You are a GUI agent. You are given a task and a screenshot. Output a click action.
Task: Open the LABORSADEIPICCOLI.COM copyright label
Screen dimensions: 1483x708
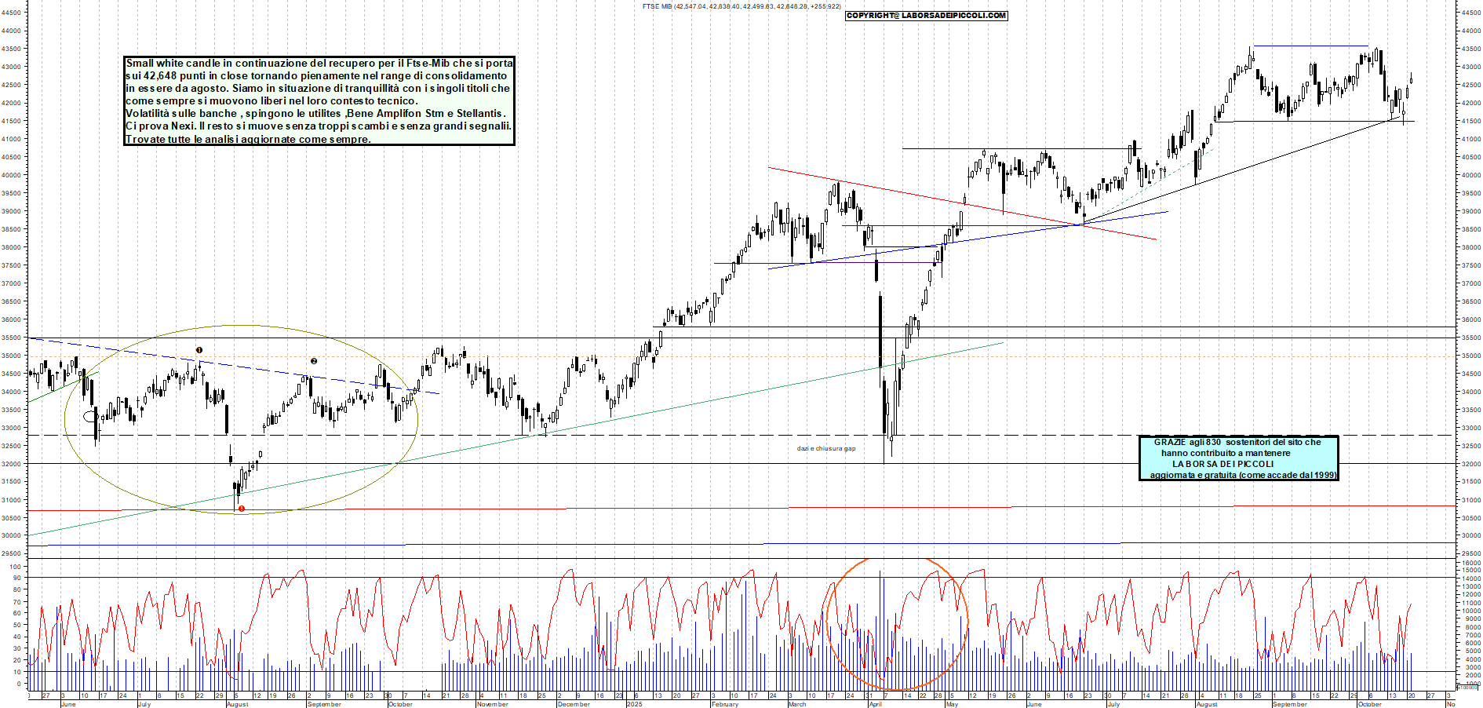pyautogui.click(x=926, y=16)
